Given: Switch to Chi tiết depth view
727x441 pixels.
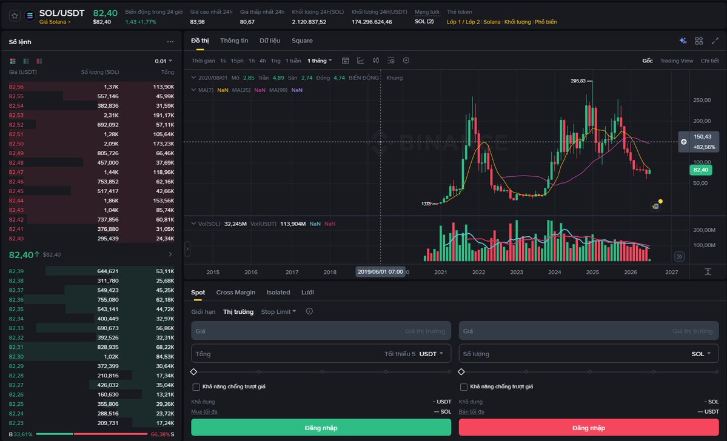Looking at the screenshot, I should (x=709, y=61).
